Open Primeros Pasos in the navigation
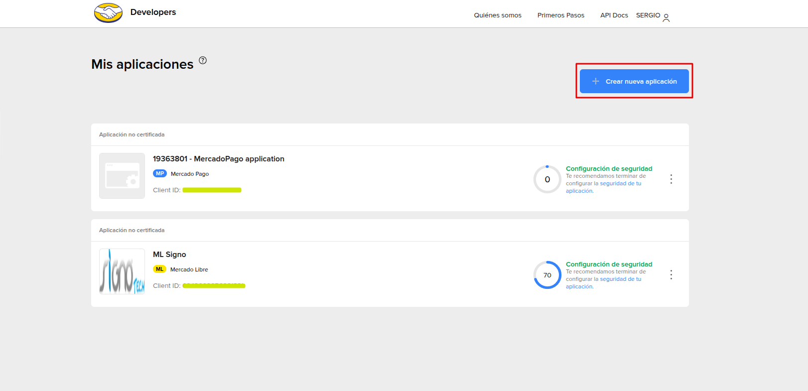808x391 pixels. (x=560, y=15)
